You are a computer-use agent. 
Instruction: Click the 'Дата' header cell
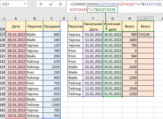(x=16, y=26)
